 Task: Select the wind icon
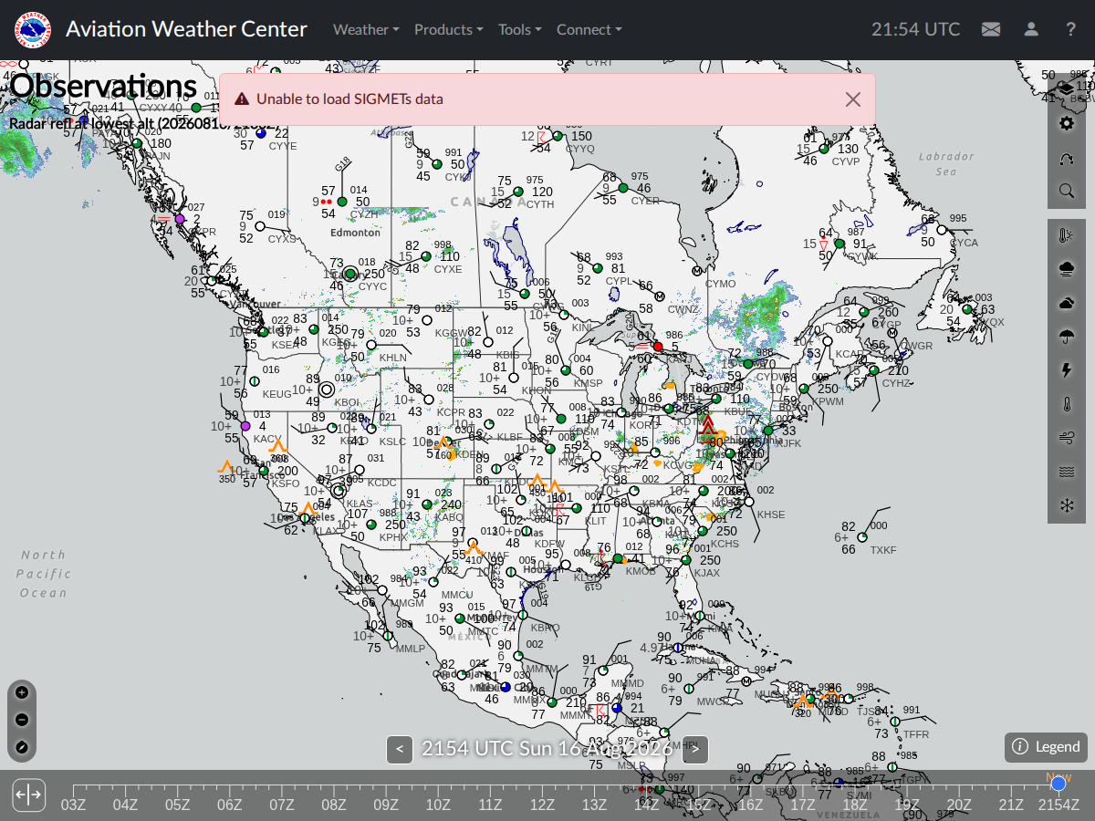click(x=1066, y=438)
